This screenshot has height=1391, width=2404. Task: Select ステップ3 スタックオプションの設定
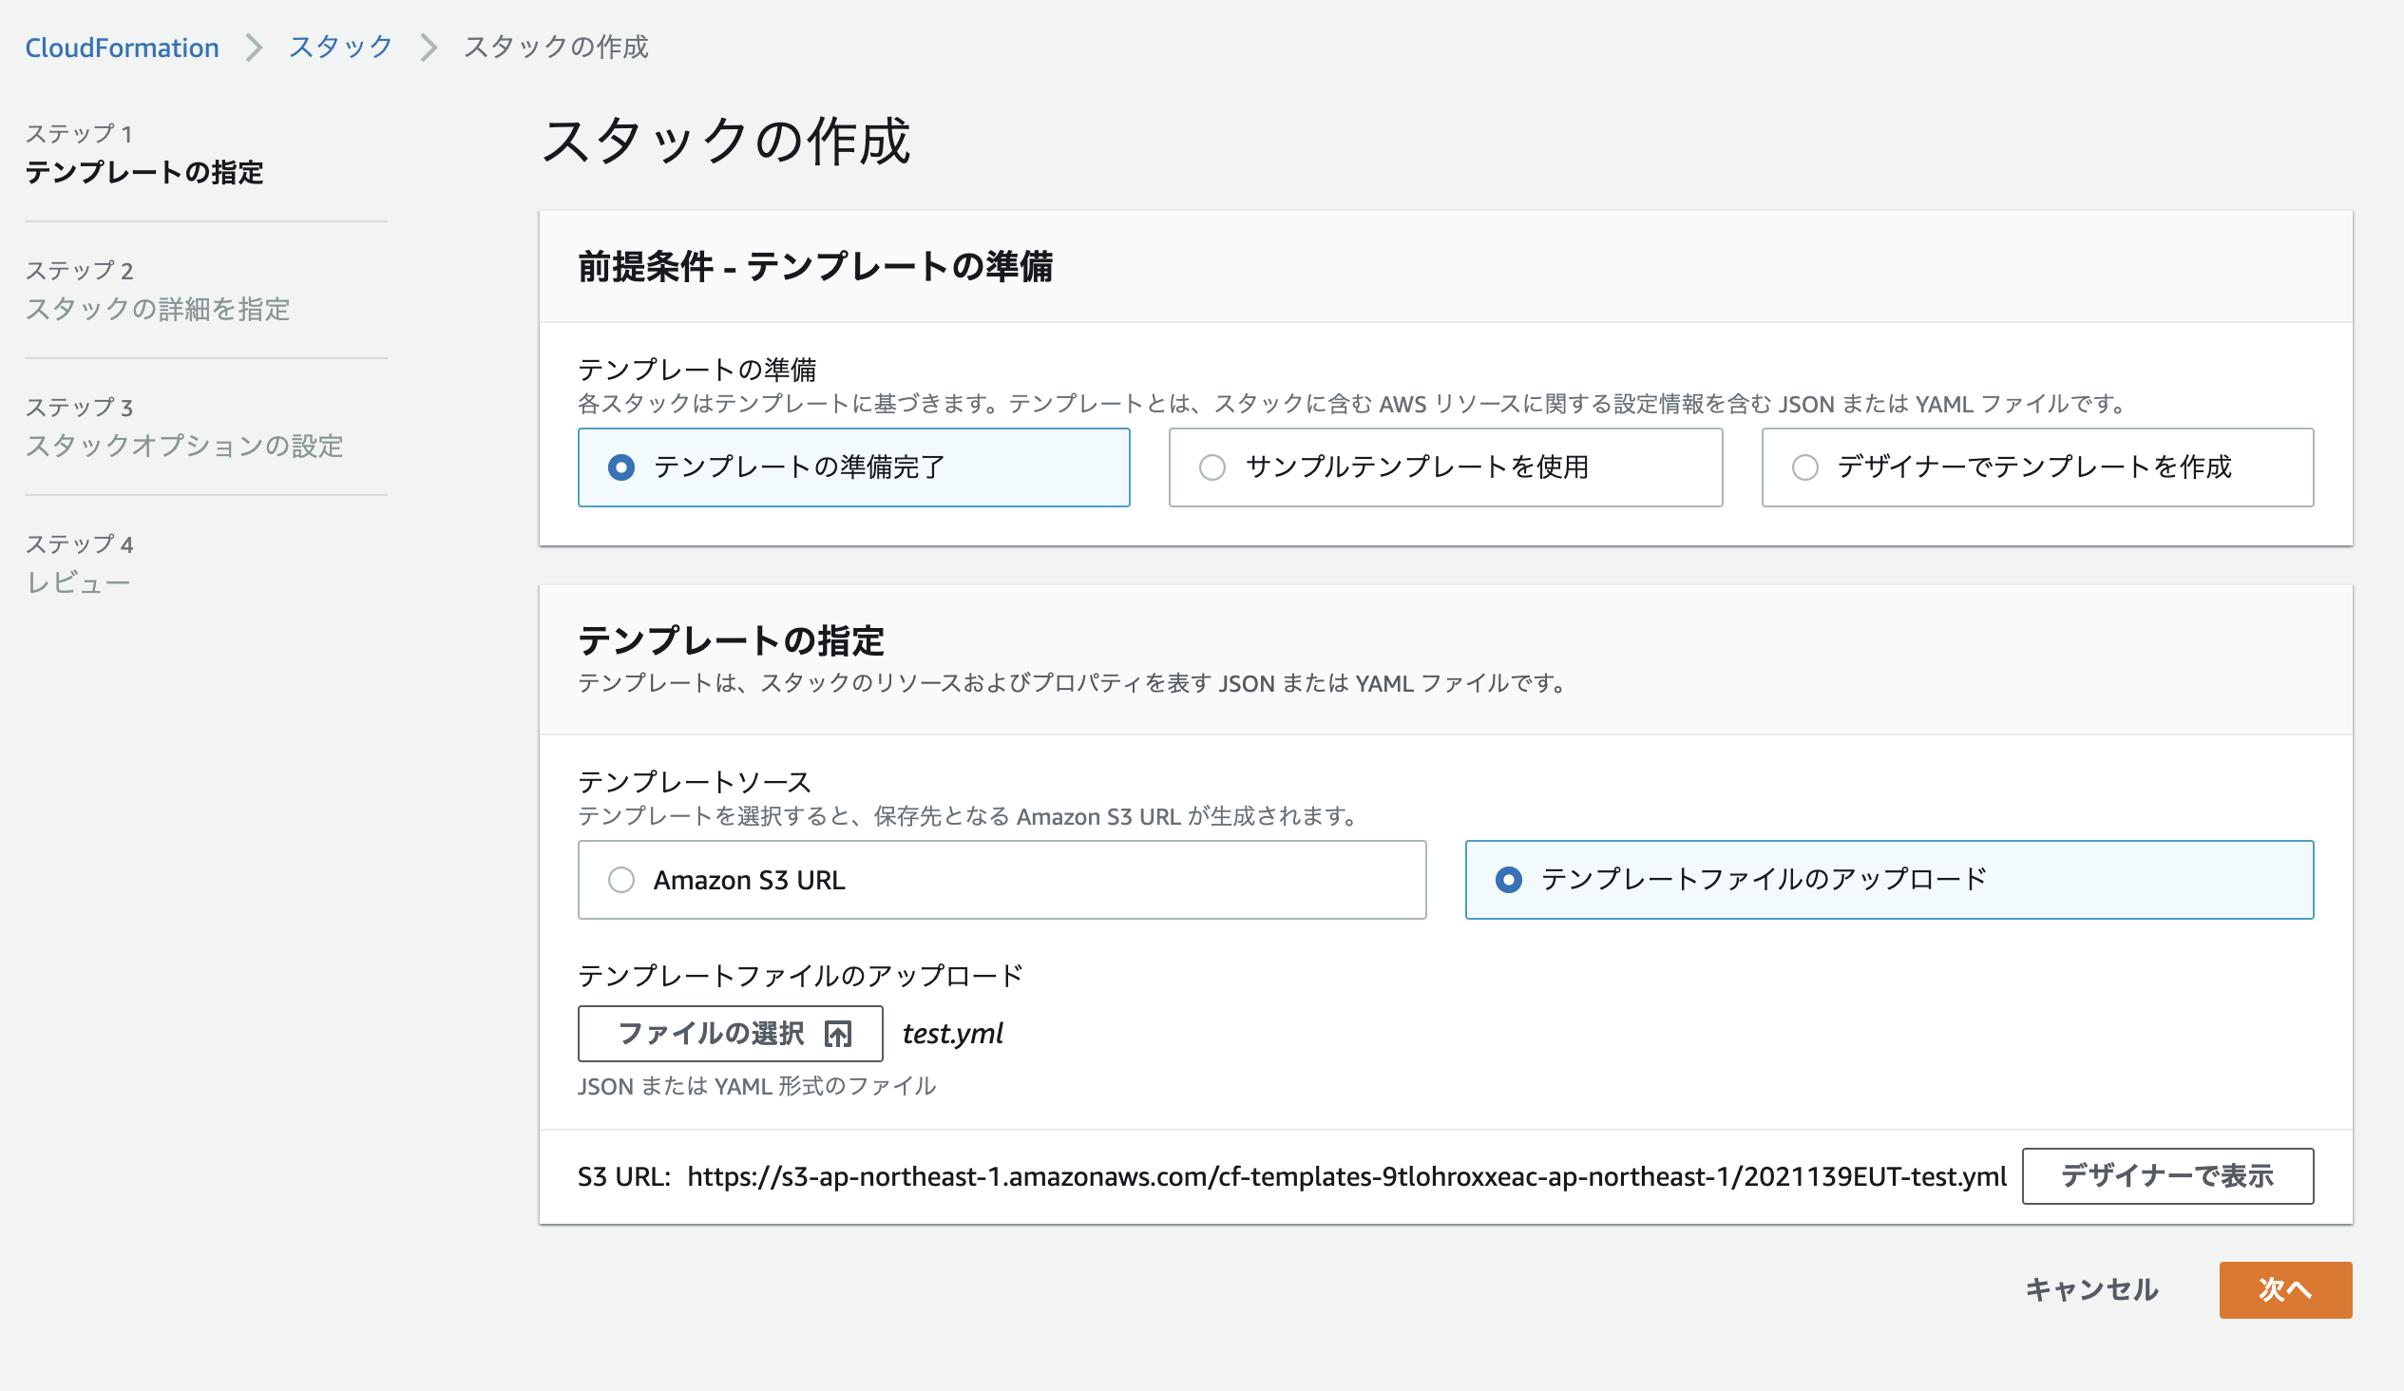point(184,446)
